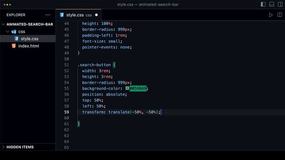Click CSS file icon in style.css tab
The height and width of the screenshot is (160, 285).
click(61, 15)
